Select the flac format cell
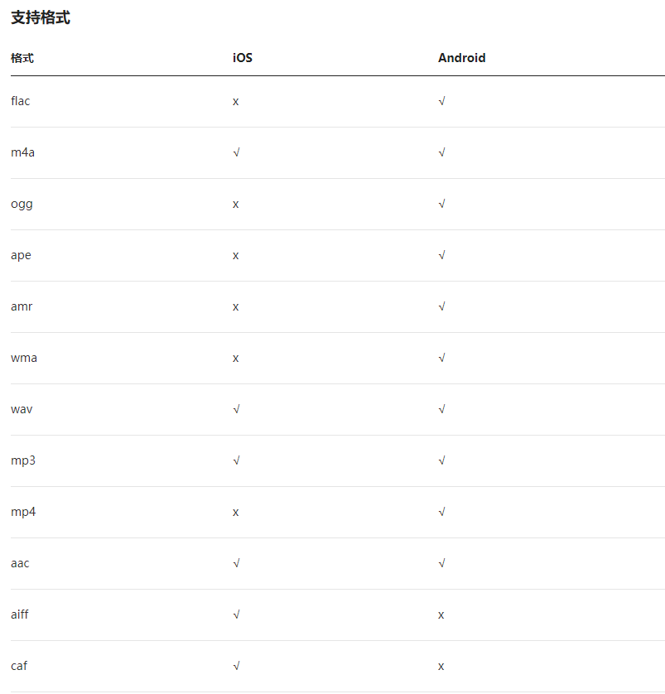The width and height of the screenshot is (665, 694). pos(21,101)
